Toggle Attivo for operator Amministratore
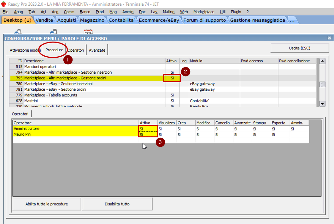 [x=148, y=129]
